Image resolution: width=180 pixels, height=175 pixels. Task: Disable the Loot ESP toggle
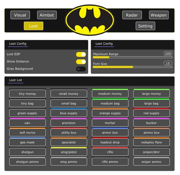click(x=81, y=54)
